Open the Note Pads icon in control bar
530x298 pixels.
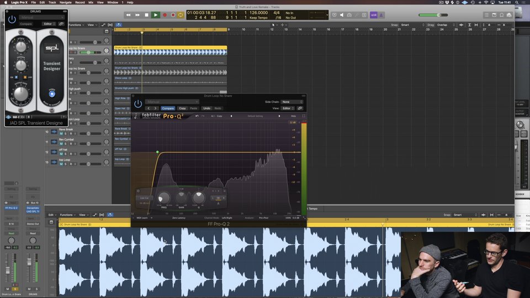click(x=494, y=15)
